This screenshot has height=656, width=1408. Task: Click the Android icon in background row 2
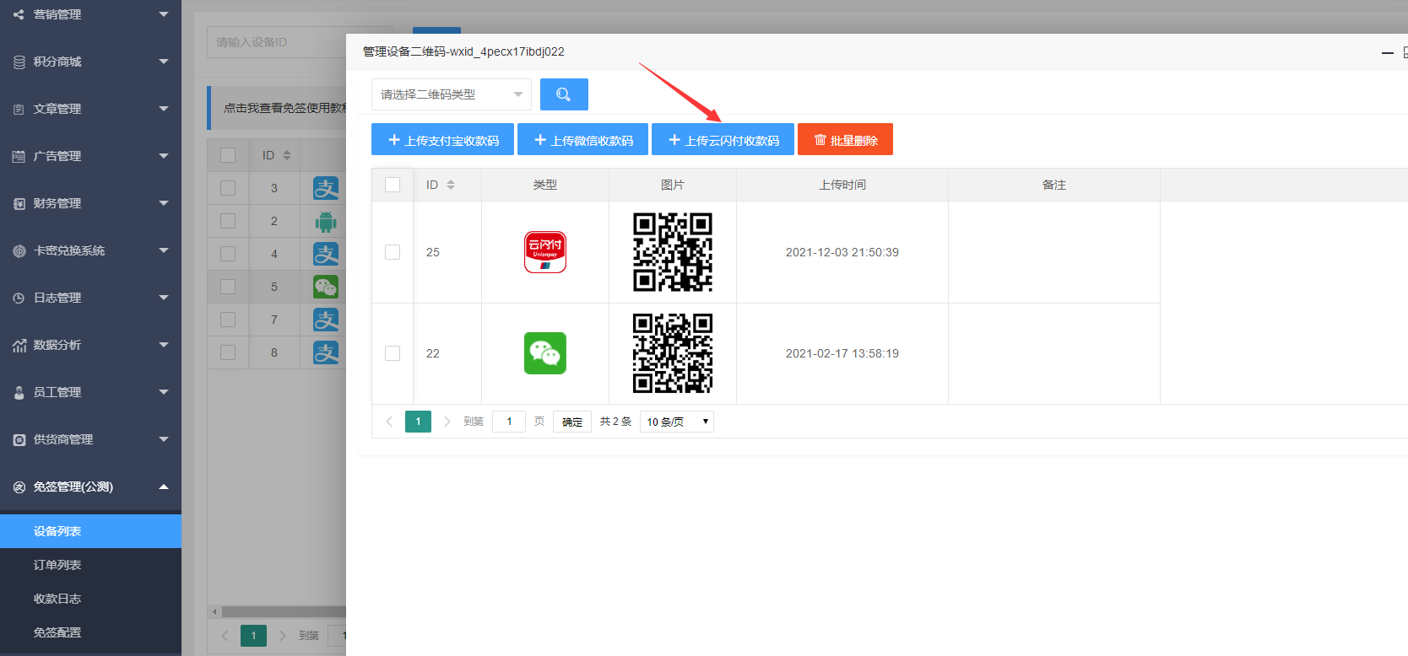pyautogui.click(x=326, y=221)
